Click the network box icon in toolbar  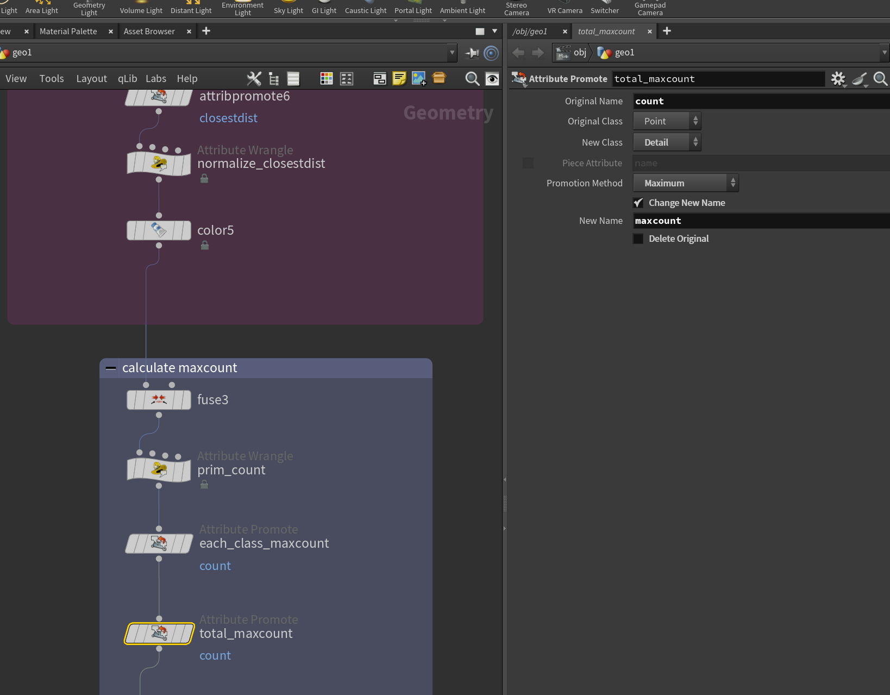pos(380,79)
